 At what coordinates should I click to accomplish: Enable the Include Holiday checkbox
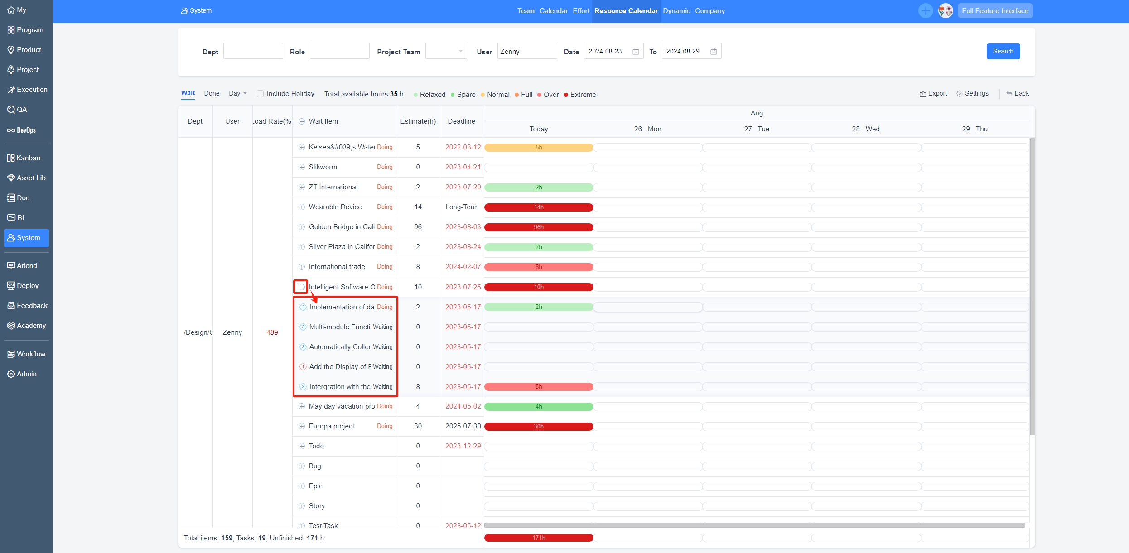click(260, 94)
